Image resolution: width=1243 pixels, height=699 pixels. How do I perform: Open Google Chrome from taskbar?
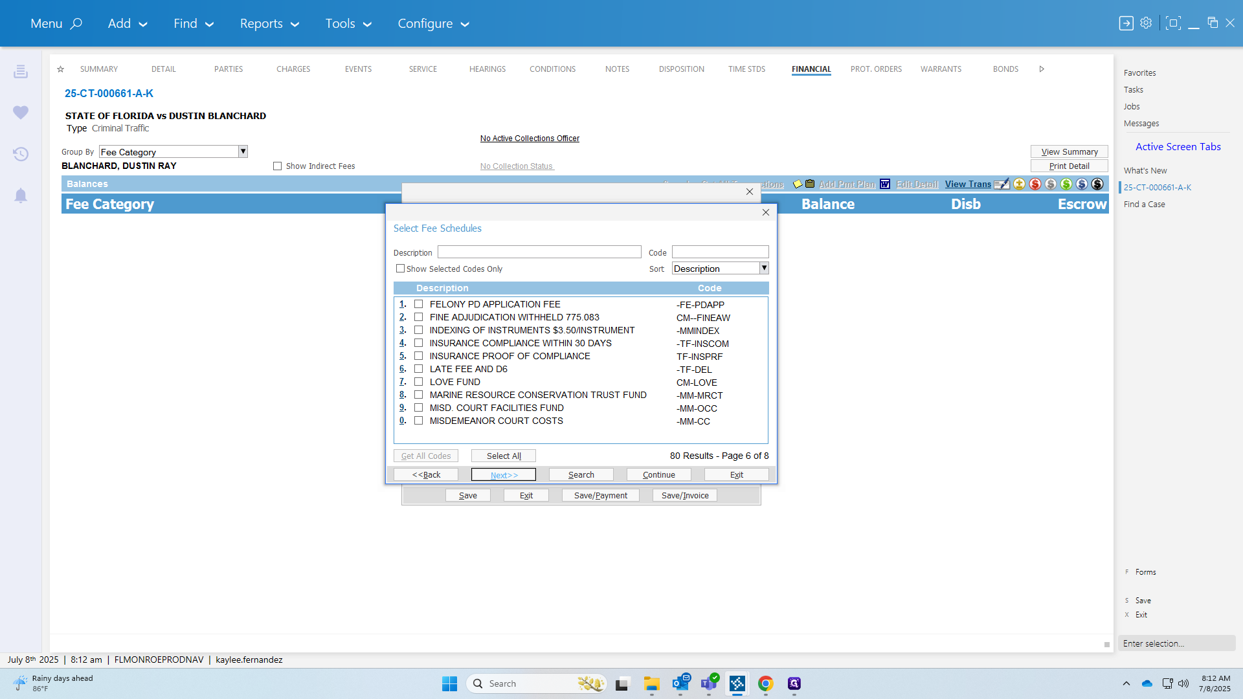pos(766,683)
